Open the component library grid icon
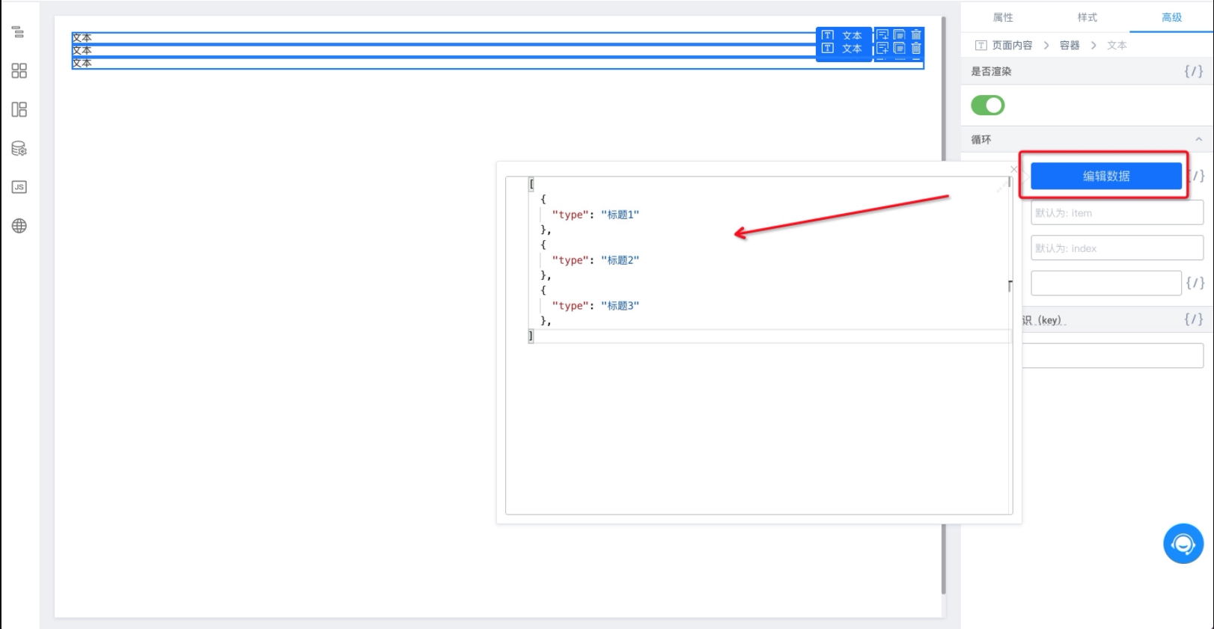The width and height of the screenshot is (1214, 629). (19, 71)
